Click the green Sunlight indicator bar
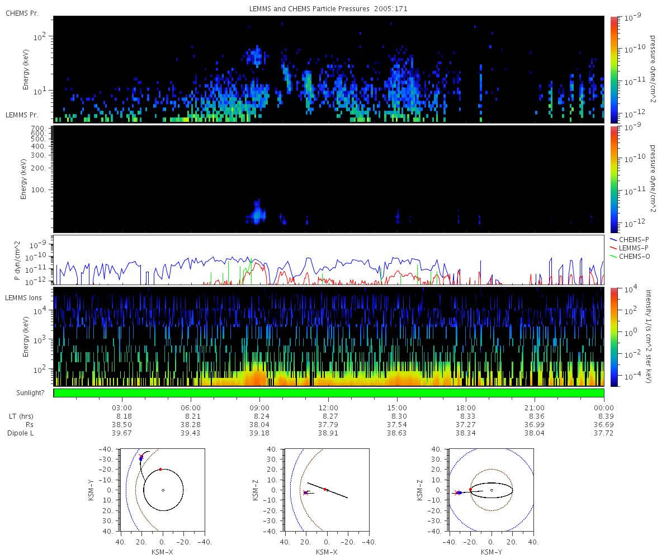 (329, 393)
